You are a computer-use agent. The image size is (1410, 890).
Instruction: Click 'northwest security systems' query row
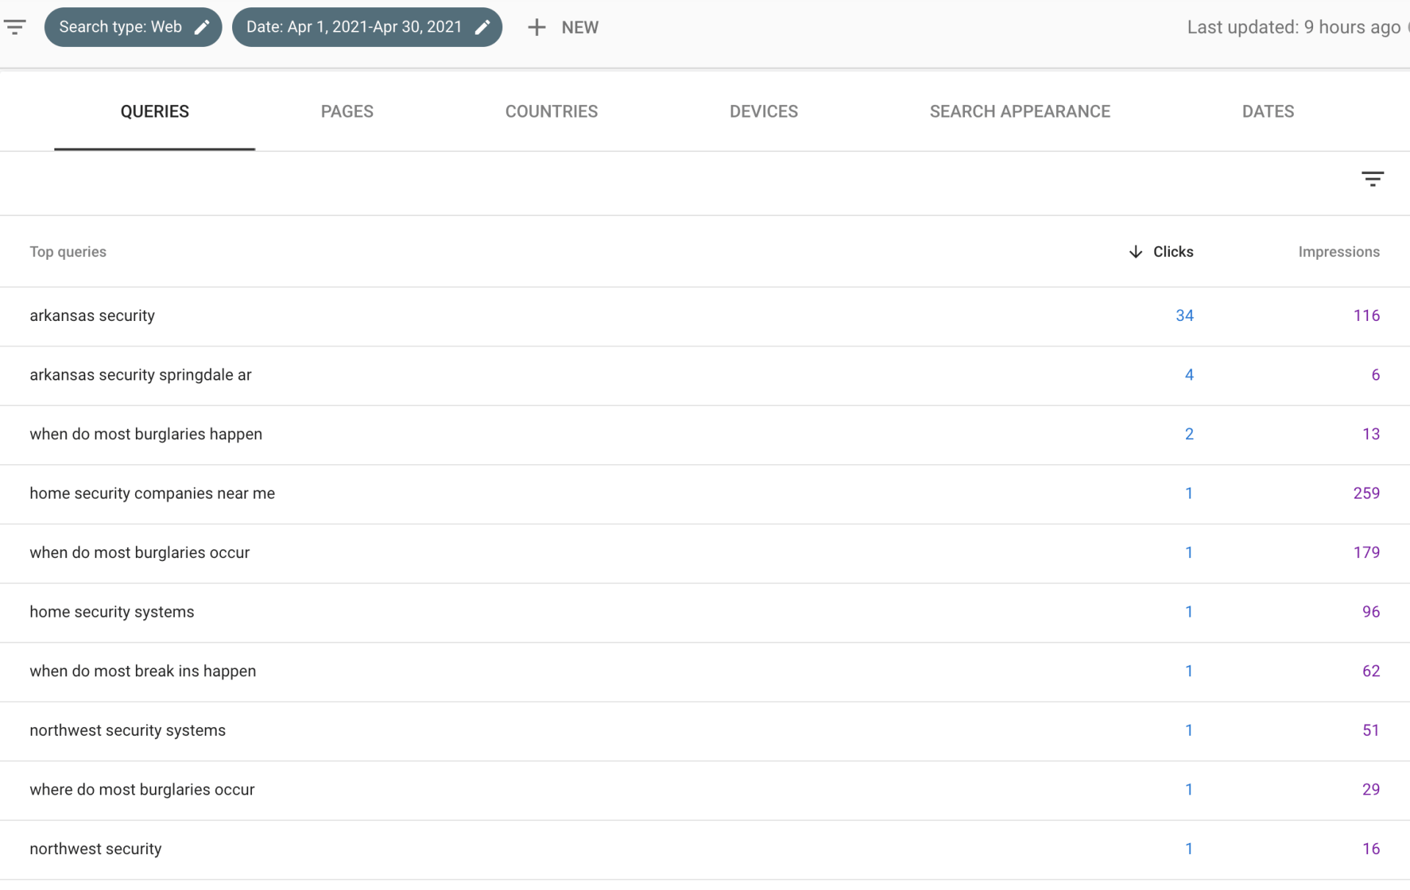click(127, 731)
